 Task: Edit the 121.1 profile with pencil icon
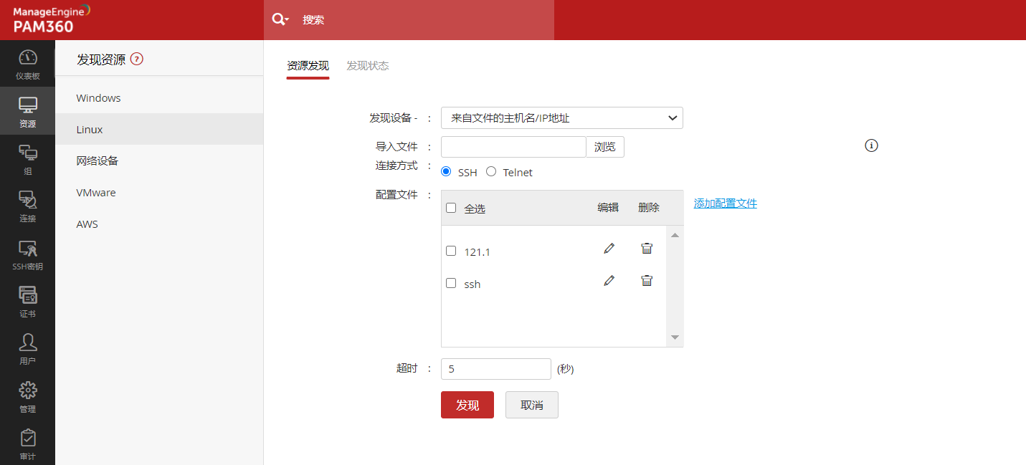click(x=609, y=248)
